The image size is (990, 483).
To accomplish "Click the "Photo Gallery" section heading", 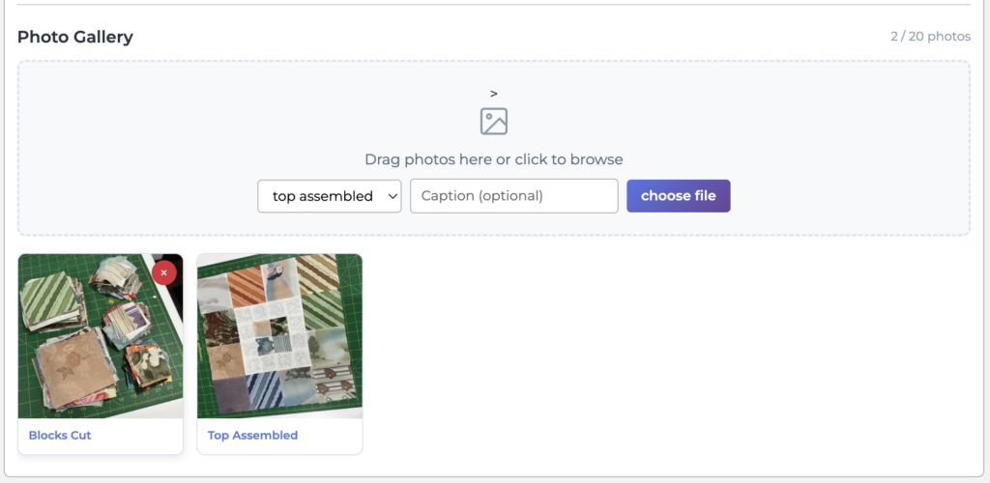I will (x=75, y=38).
